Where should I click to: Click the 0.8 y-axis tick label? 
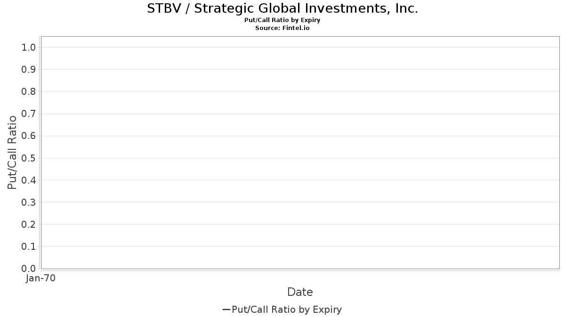29,91
